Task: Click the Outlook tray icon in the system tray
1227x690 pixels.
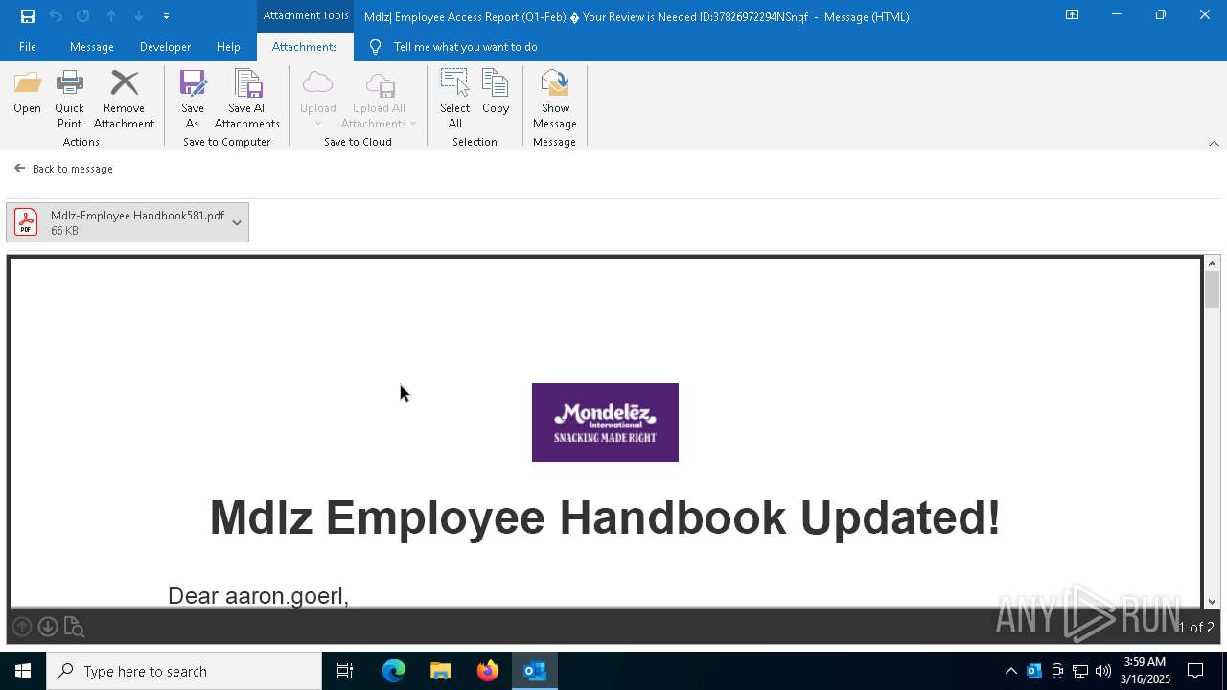Action: click(x=1034, y=671)
